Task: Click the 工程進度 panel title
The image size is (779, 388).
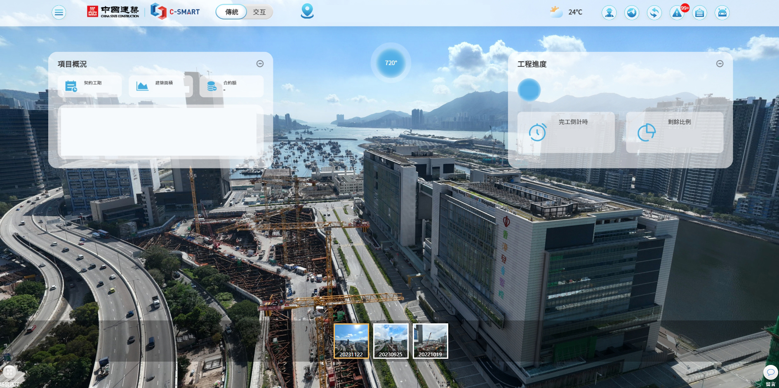Action: click(x=532, y=64)
